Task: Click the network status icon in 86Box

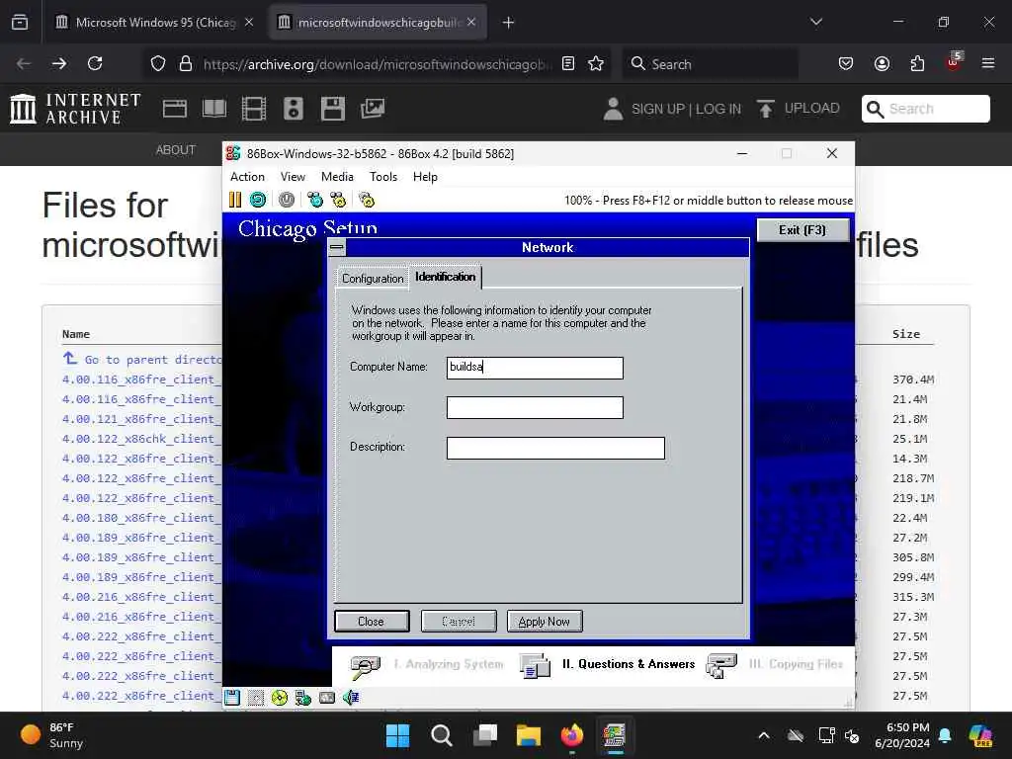Action: coord(302,697)
